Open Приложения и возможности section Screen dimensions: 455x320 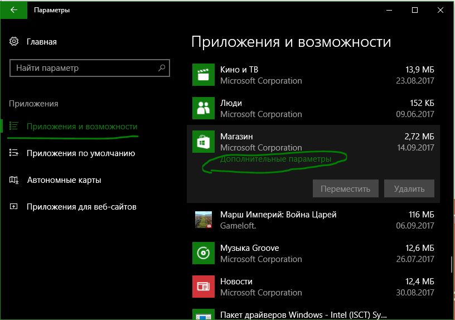(82, 127)
